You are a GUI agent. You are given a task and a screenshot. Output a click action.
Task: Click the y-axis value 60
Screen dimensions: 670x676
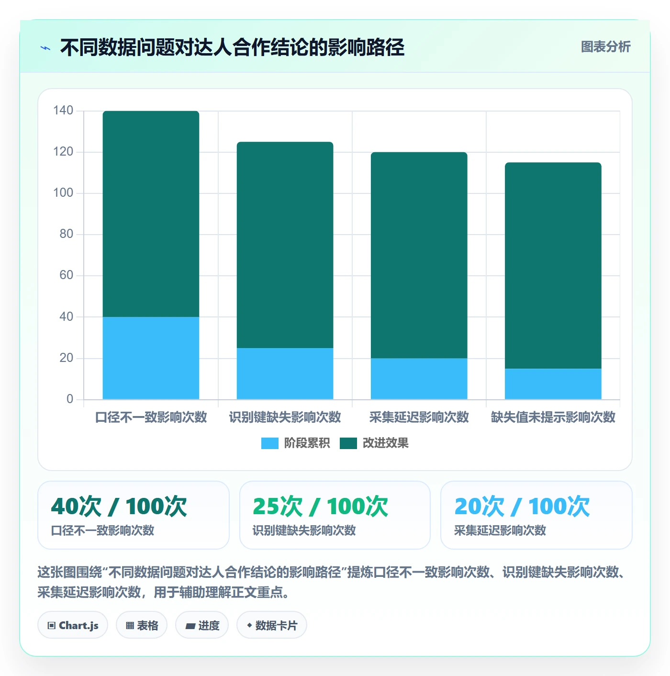click(66, 275)
